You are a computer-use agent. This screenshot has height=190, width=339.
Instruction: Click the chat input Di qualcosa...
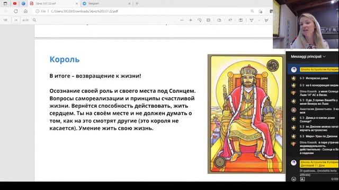coord(318,173)
